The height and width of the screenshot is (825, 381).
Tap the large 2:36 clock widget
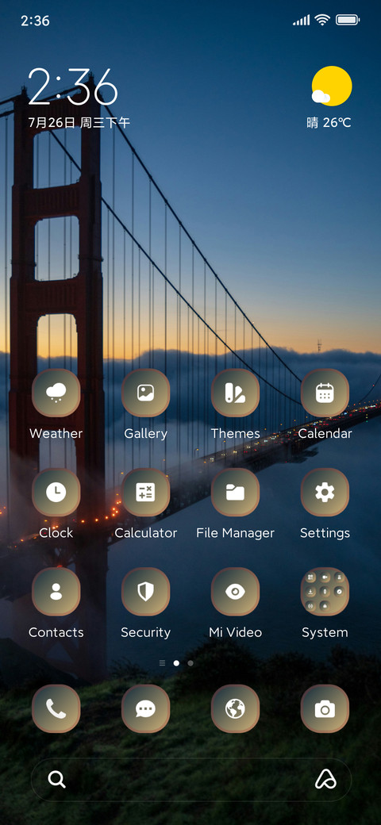(x=72, y=87)
